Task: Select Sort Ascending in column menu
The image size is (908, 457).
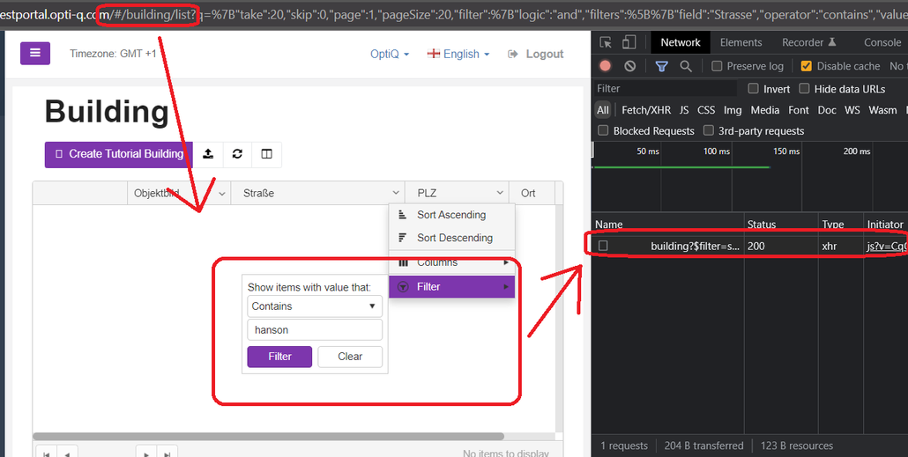Action: (x=450, y=215)
